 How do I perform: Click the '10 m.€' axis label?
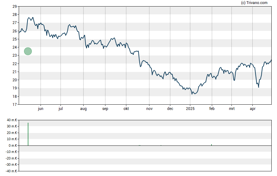12,139
